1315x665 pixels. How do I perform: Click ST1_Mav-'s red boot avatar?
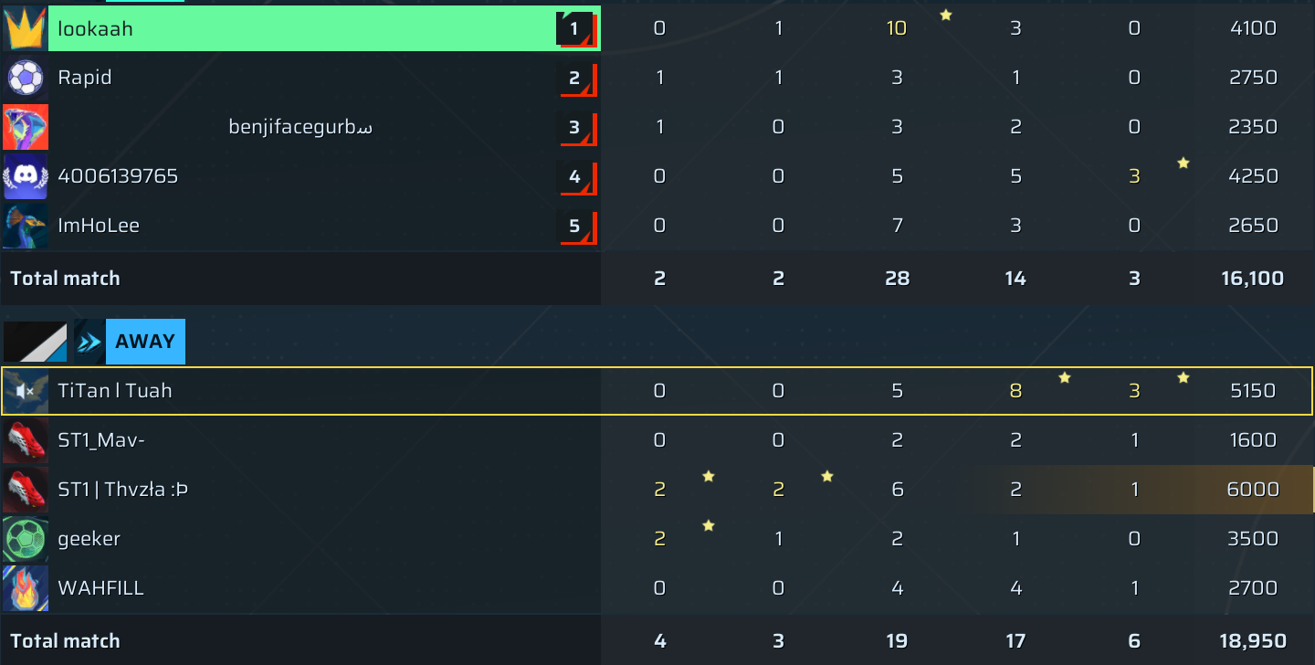coord(26,440)
